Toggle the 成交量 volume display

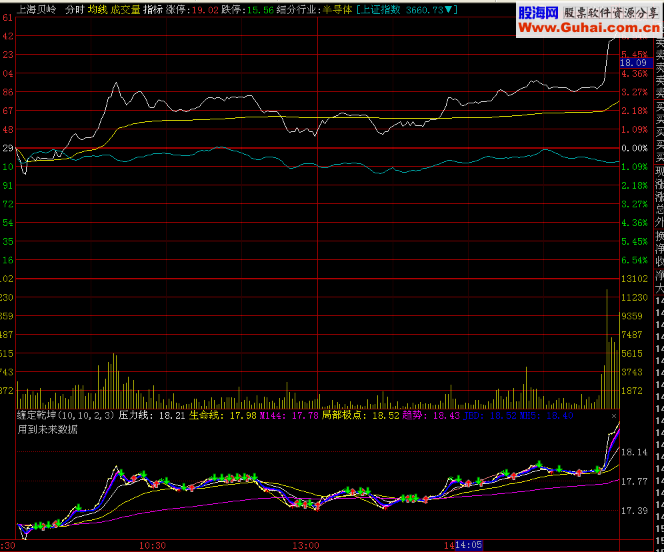(x=125, y=10)
